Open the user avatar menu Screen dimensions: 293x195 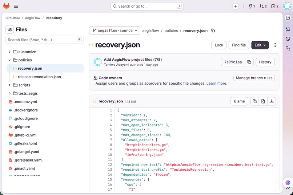pos(287,6)
